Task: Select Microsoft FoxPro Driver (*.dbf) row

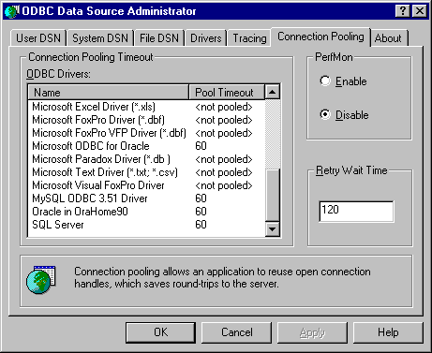Action: click(x=146, y=120)
